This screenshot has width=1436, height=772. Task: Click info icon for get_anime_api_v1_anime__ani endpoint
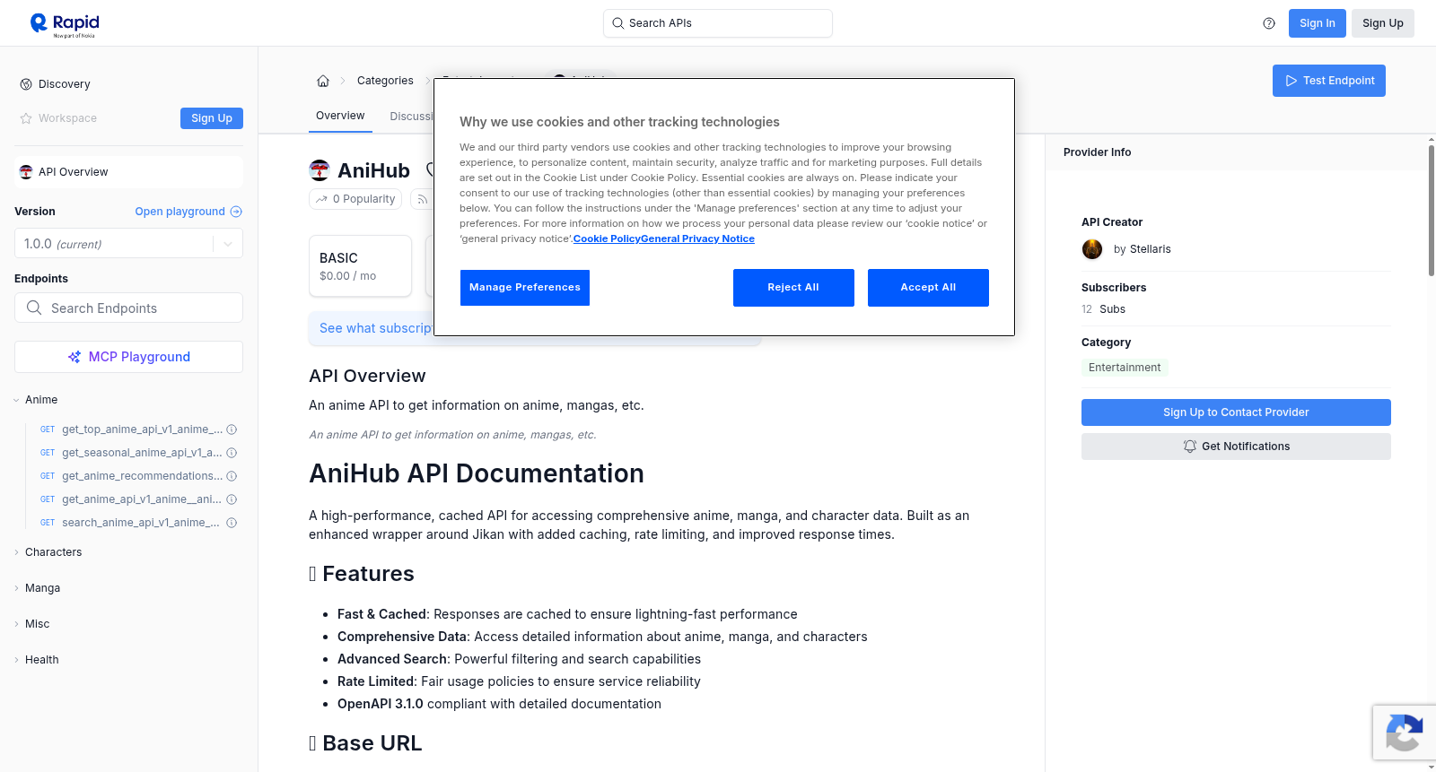[x=232, y=499]
